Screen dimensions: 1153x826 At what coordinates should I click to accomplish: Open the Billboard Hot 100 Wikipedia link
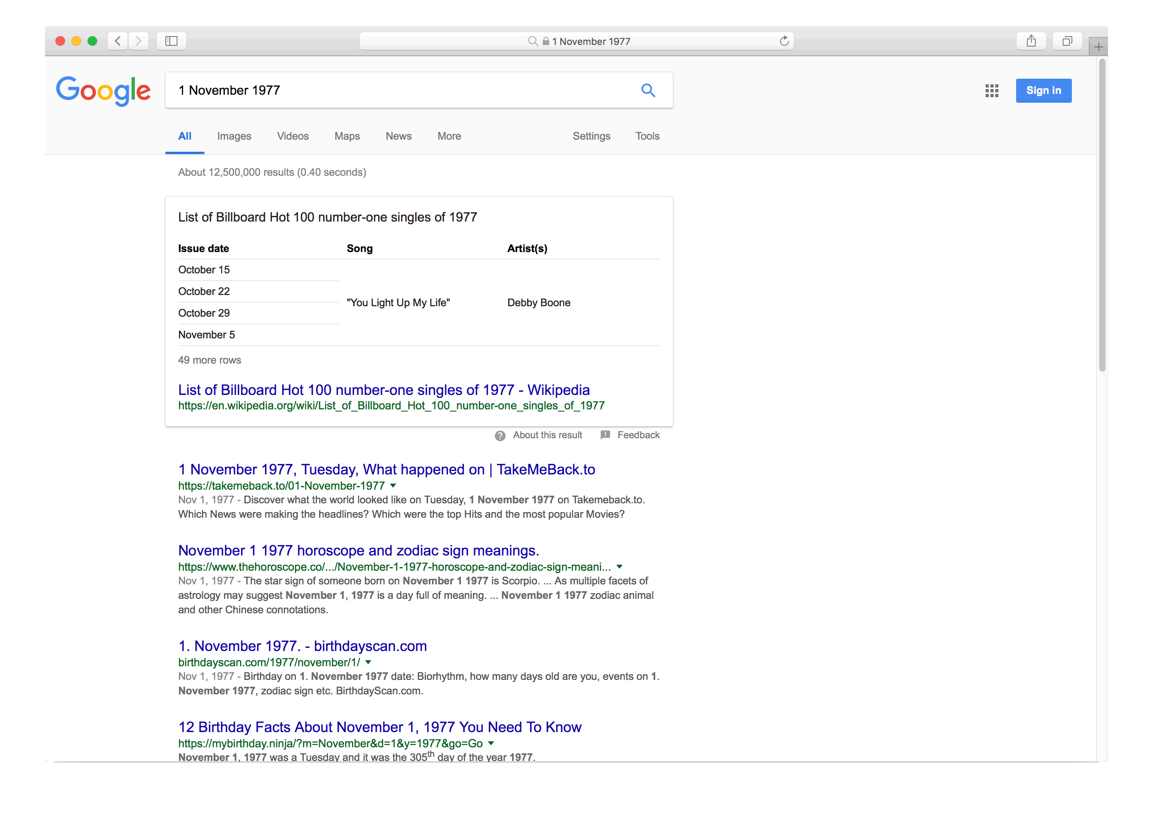pos(383,390)
